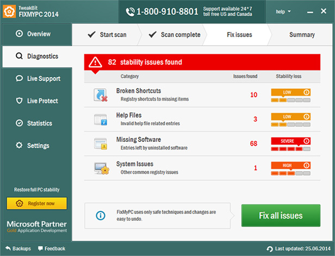Click the Help Files category icon
Viewport: 335px width, 256px height.
(101, 120)
